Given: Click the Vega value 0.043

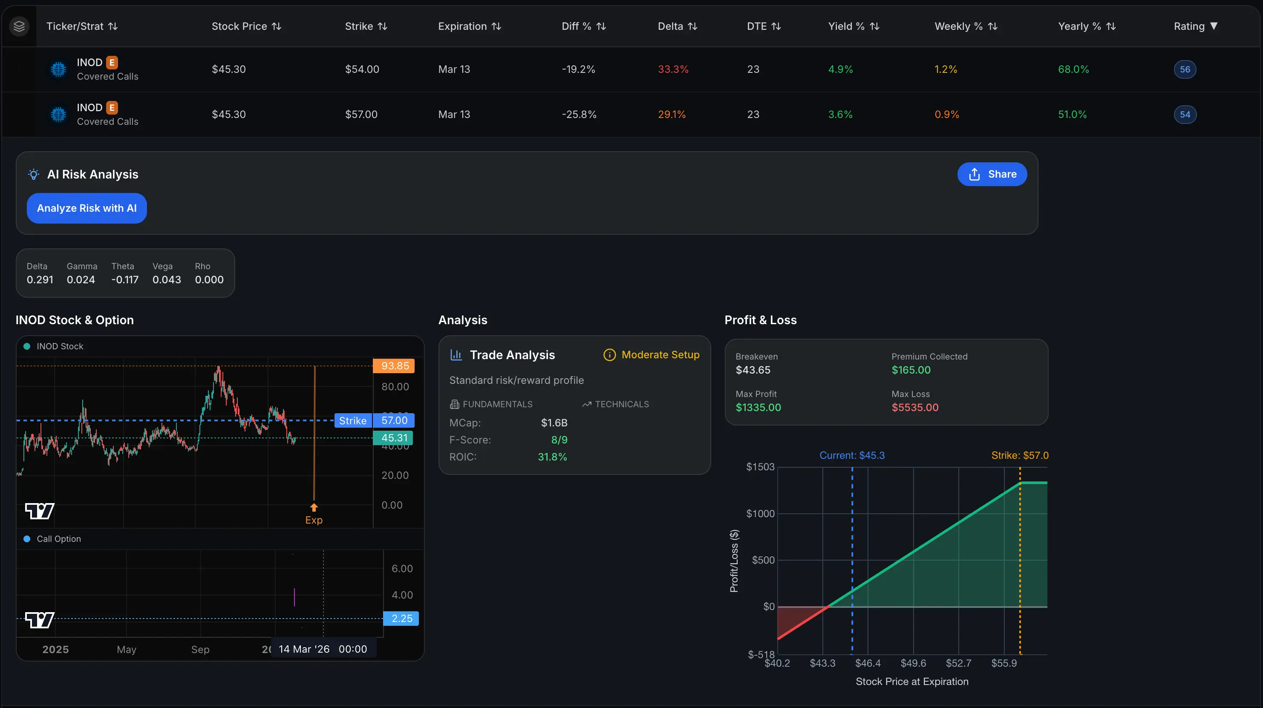Looking at the screenshot, I should [x=167, y=279].
